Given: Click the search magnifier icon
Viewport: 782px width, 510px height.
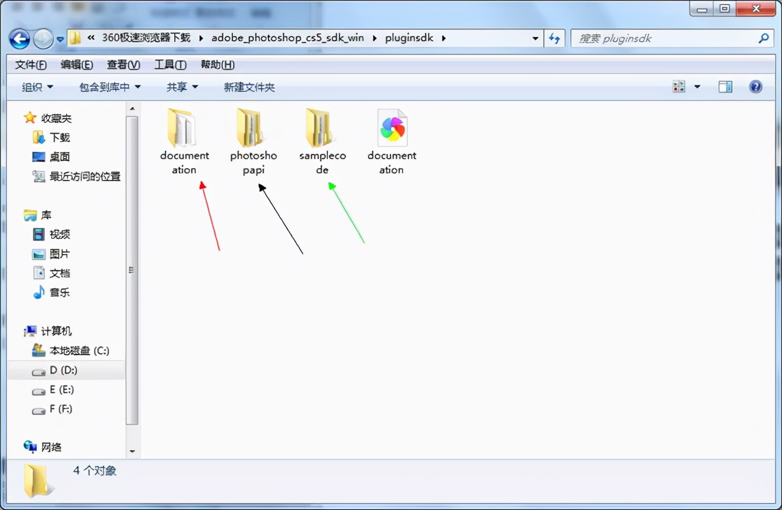Looking at the screenshot, I should coord(763,38).
